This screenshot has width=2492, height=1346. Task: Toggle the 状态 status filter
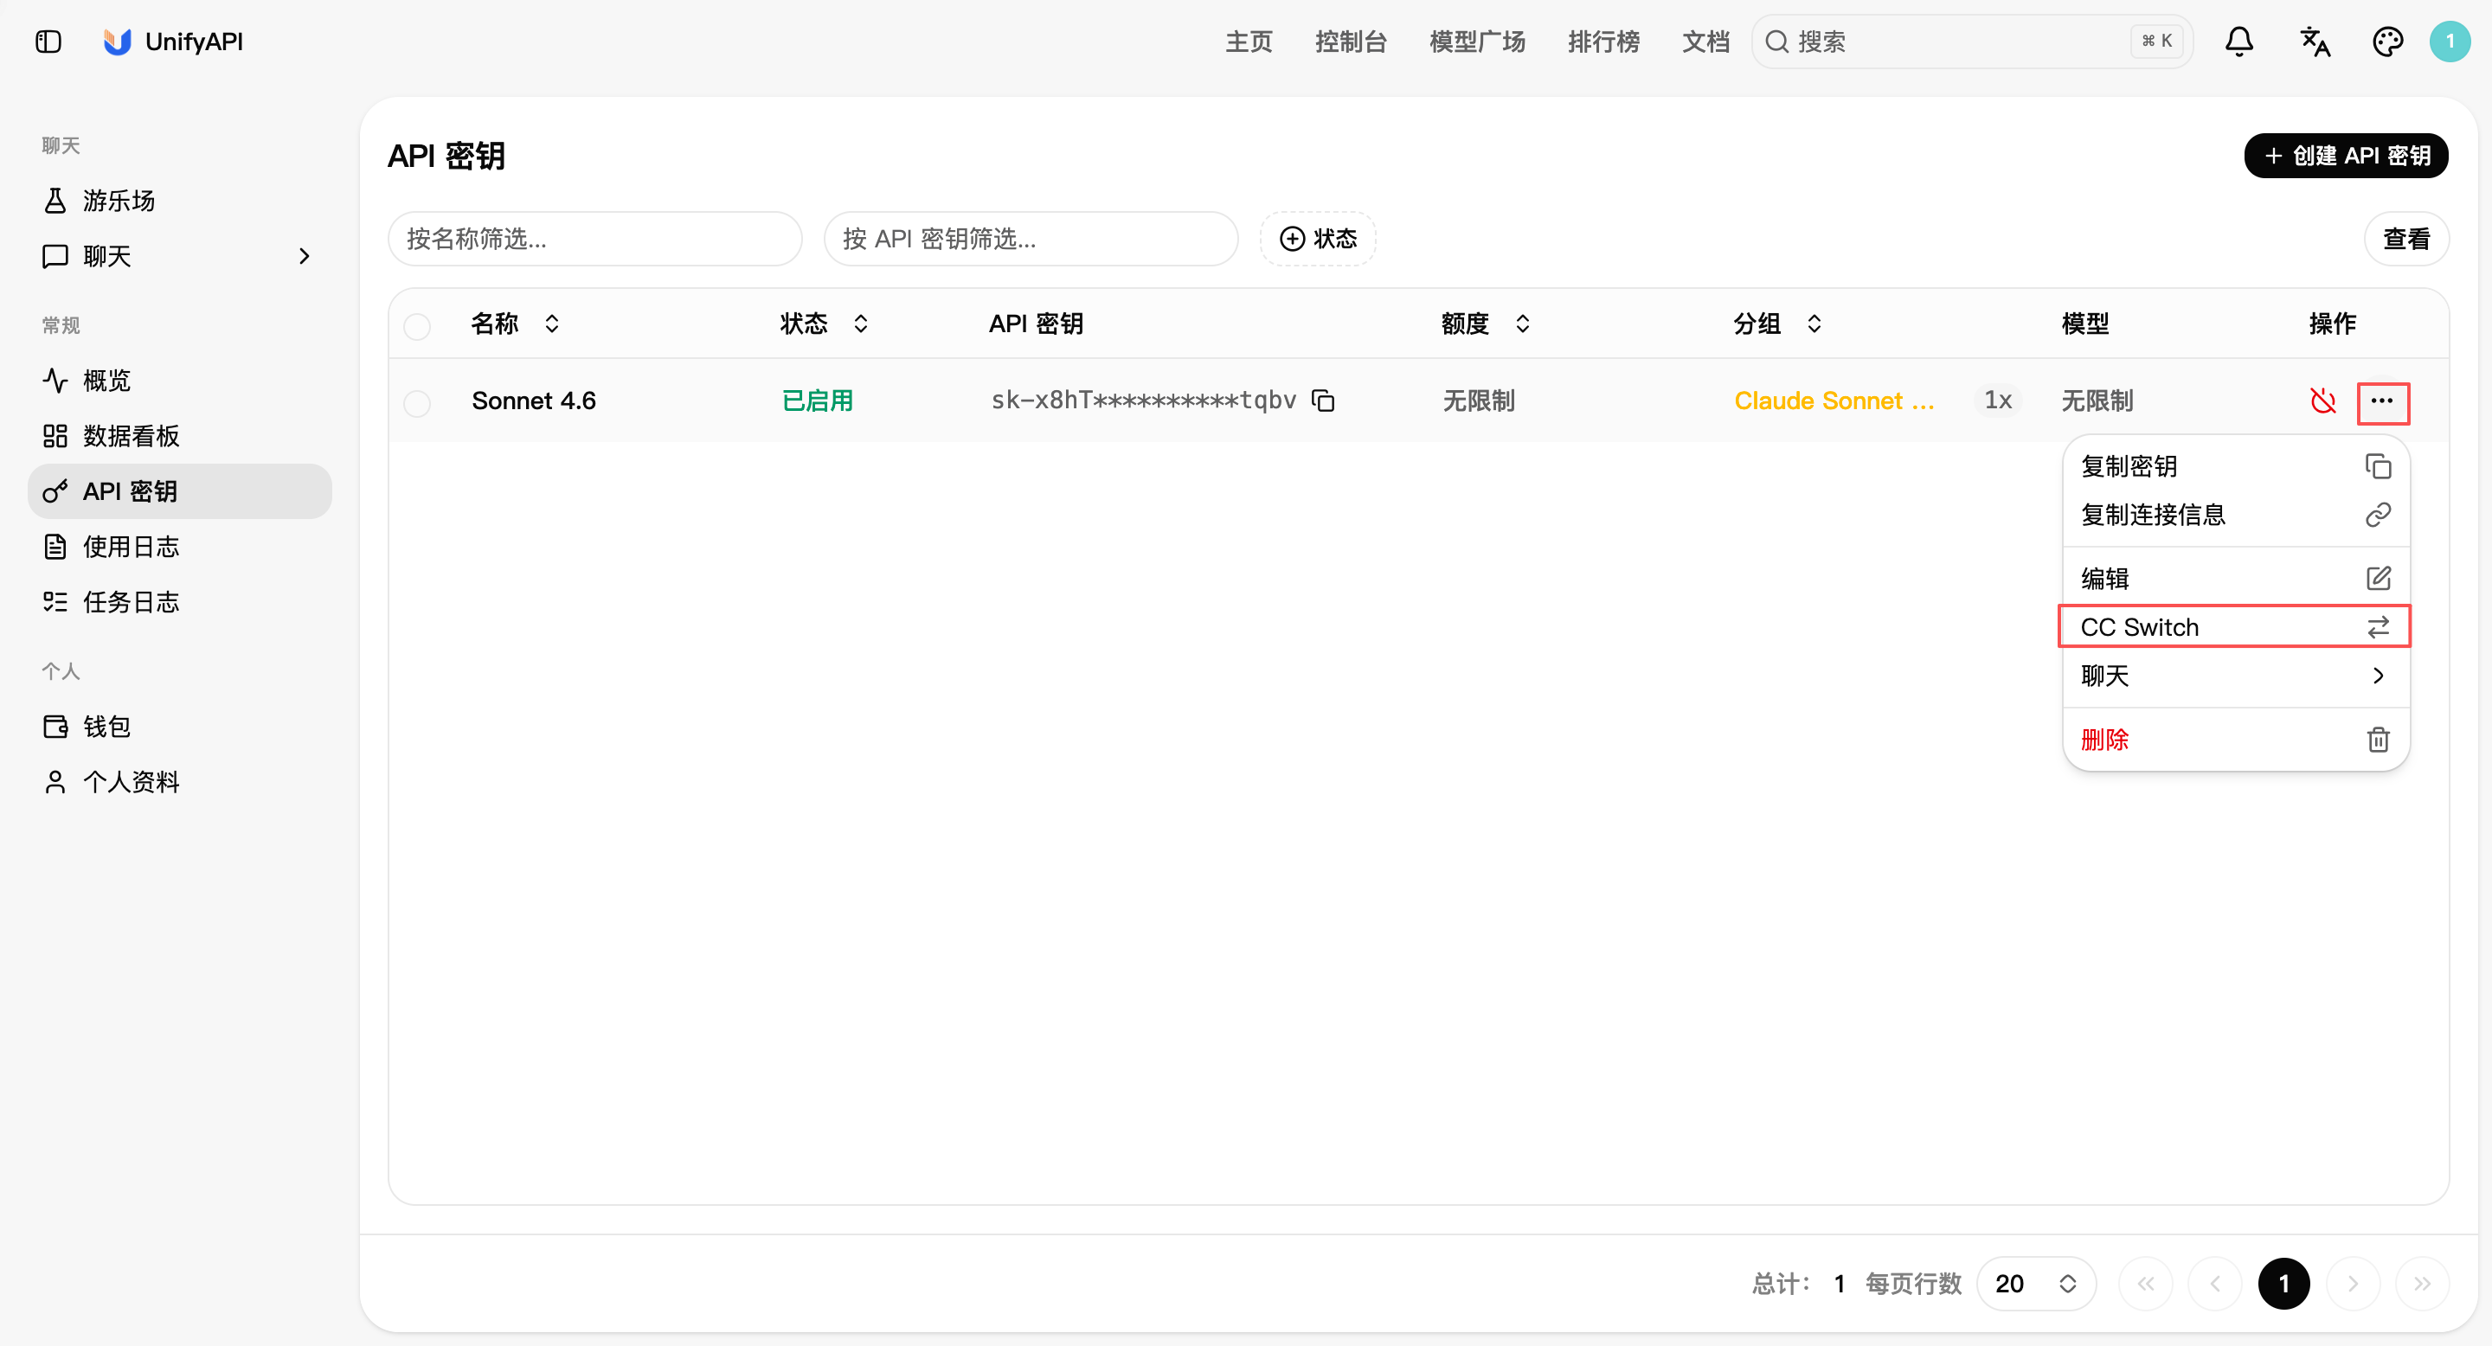click(1318, 239)
